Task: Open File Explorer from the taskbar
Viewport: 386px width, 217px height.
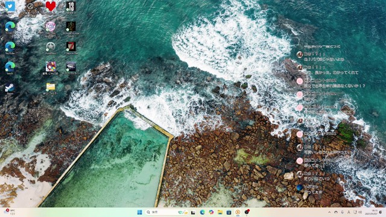Action: point(220,212)
